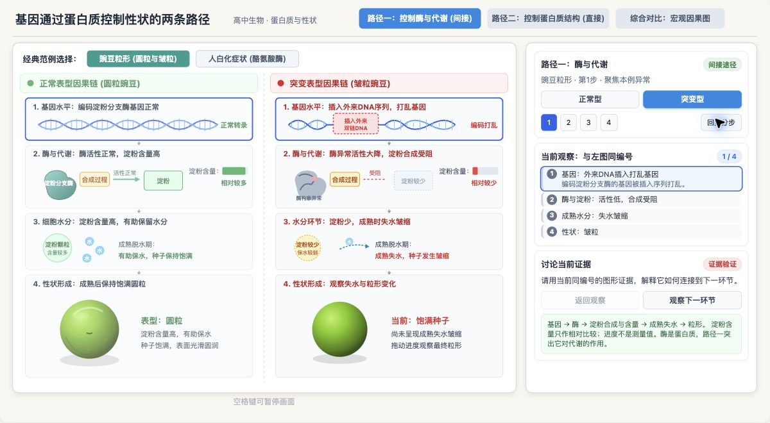770x423 pixels.
Task: Click the blue DNA helix in normal gene card
Action: 126,125
